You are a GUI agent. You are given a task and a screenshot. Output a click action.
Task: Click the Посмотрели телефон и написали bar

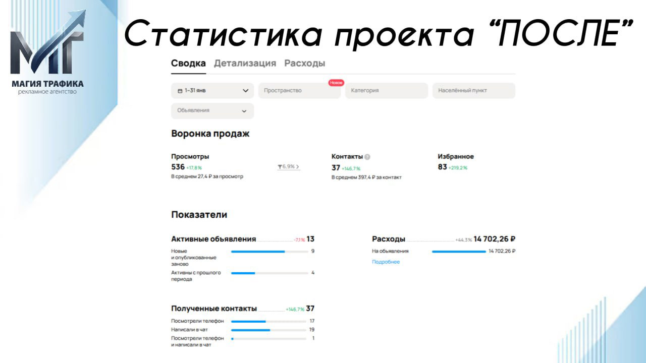point(268,339)
